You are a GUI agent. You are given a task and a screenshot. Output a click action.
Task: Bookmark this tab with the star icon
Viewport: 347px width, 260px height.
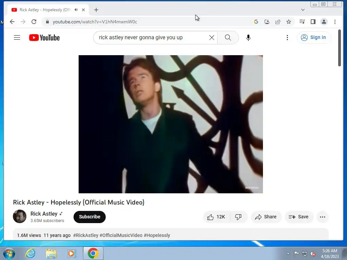[289, 22]
